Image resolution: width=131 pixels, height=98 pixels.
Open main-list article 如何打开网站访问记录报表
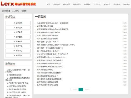point(47,36)
